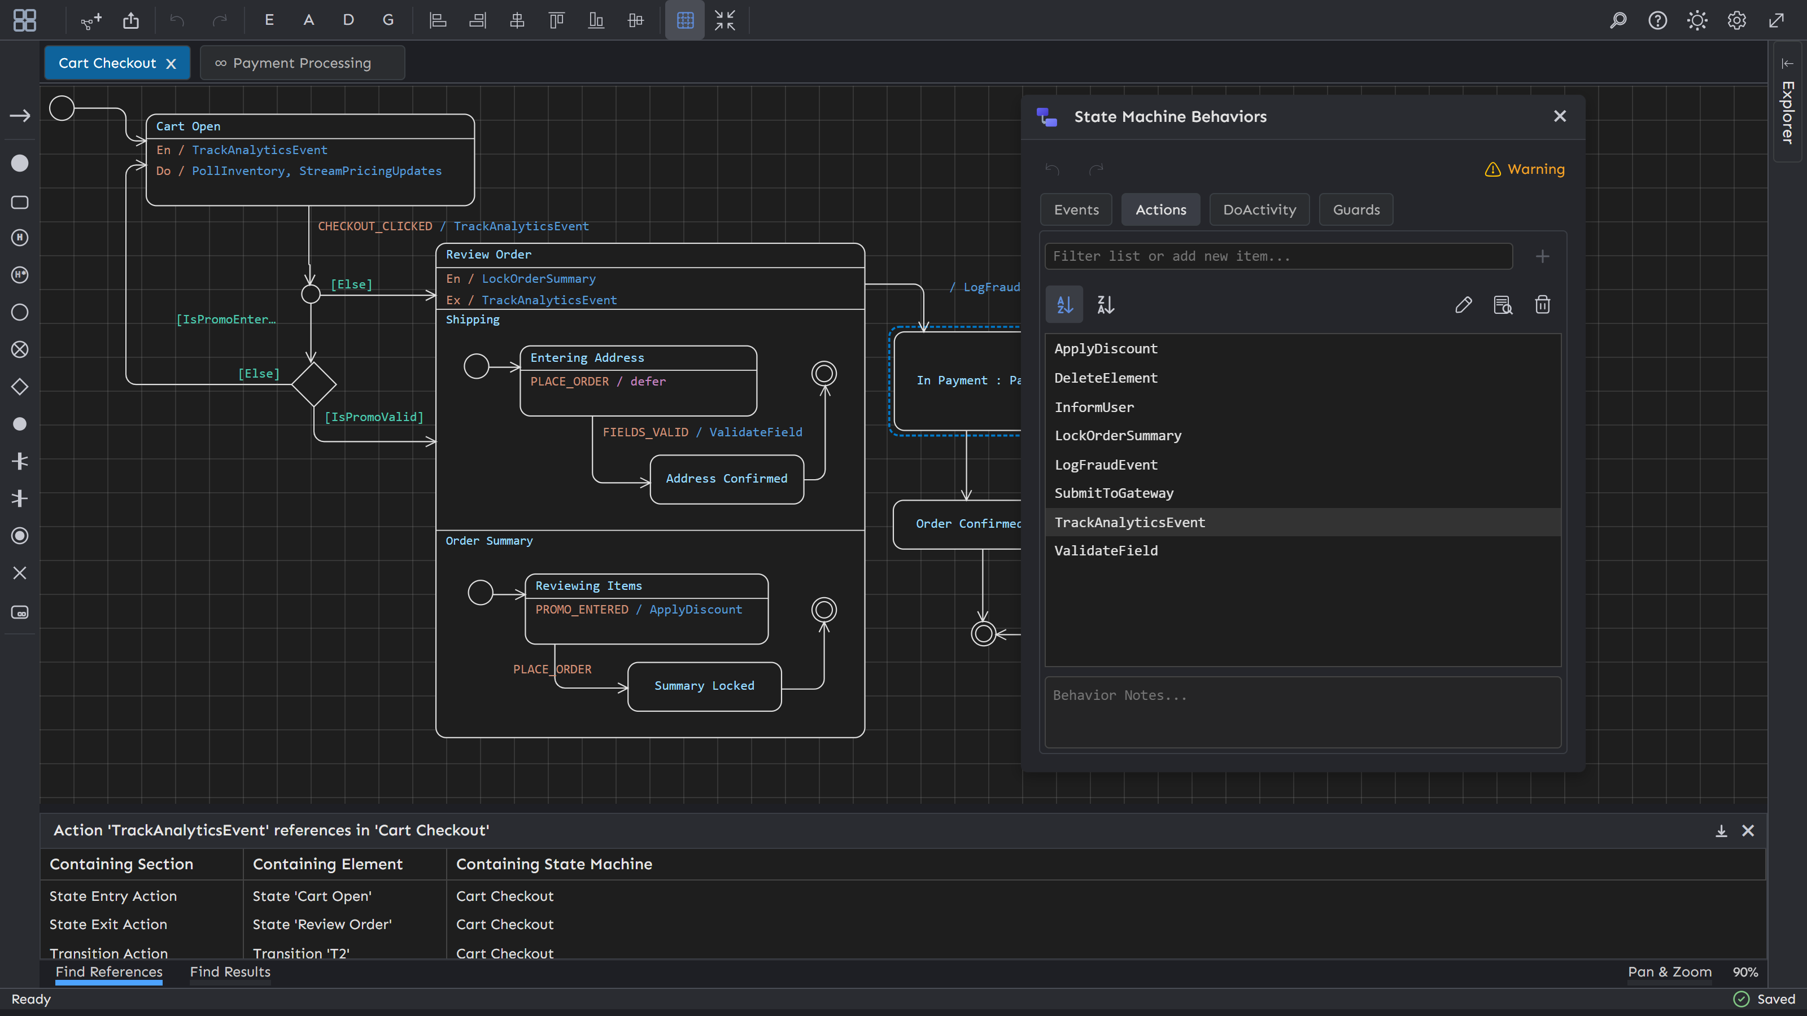Align selected elements left
1807x1016 pixels.
[x=438, y=20]
